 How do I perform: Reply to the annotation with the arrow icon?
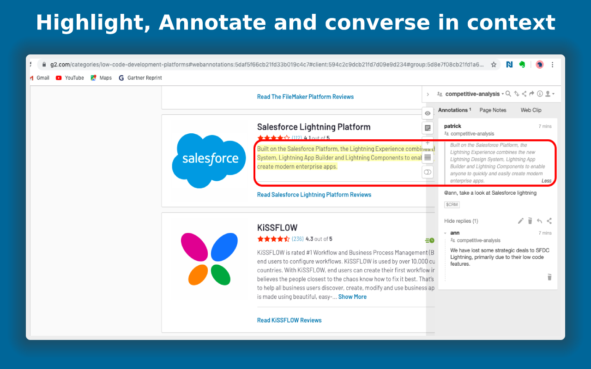click(x=539, y=221)
